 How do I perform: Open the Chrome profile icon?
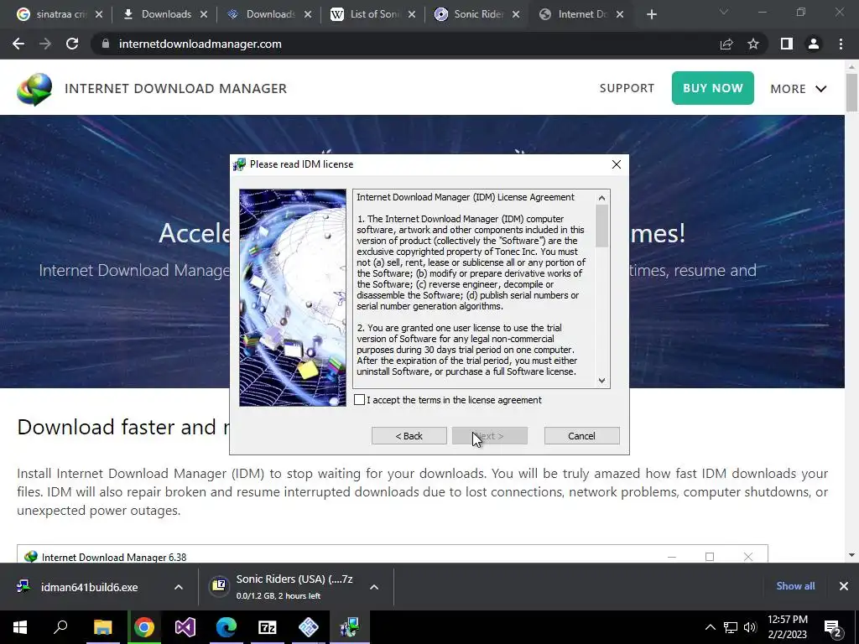pyautogui.click(x=814, y=44)
